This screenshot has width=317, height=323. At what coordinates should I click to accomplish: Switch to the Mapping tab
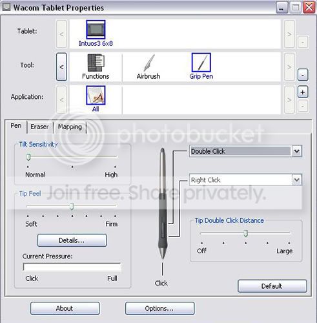(70, 127)
